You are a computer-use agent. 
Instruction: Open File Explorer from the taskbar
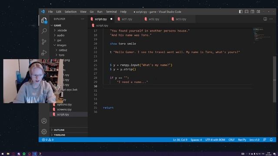[x=8, y=154]
